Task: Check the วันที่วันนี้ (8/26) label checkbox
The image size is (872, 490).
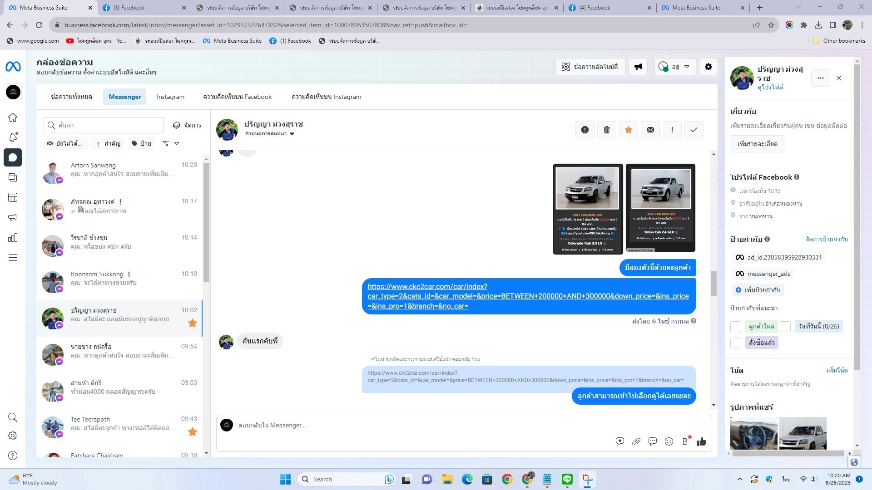Action: pos(785,326)
